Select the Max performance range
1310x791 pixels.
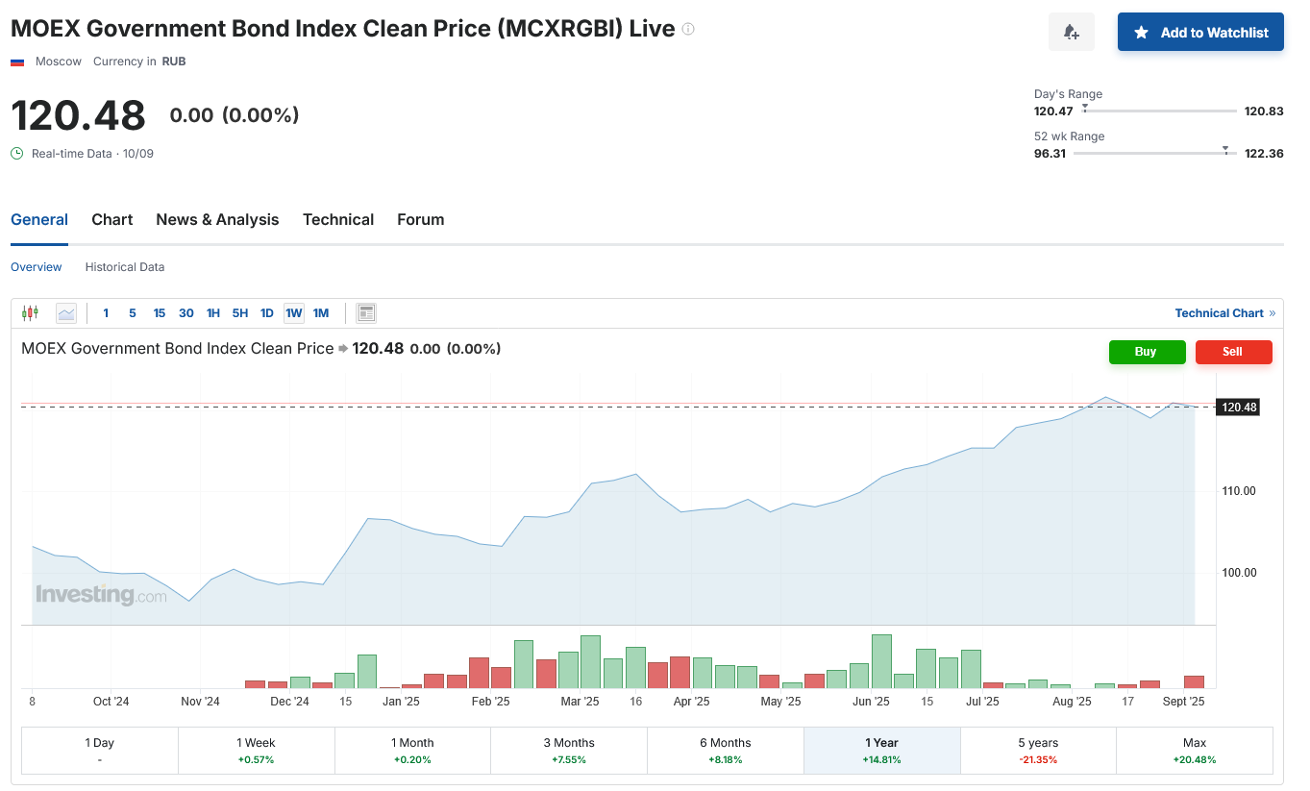[x=1195, y=751]
